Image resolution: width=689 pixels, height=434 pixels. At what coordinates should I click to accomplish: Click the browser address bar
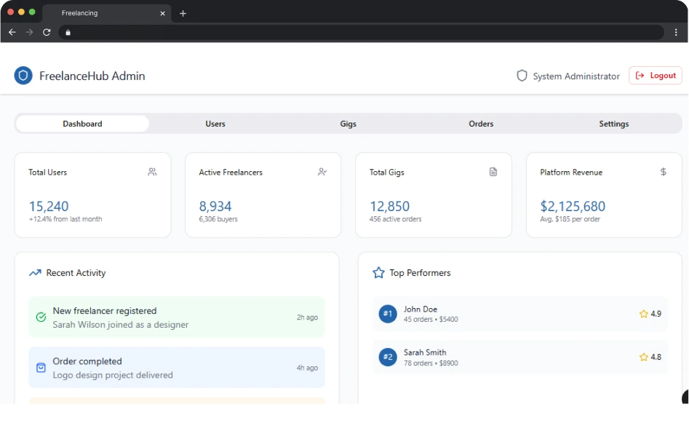point(361,32)
